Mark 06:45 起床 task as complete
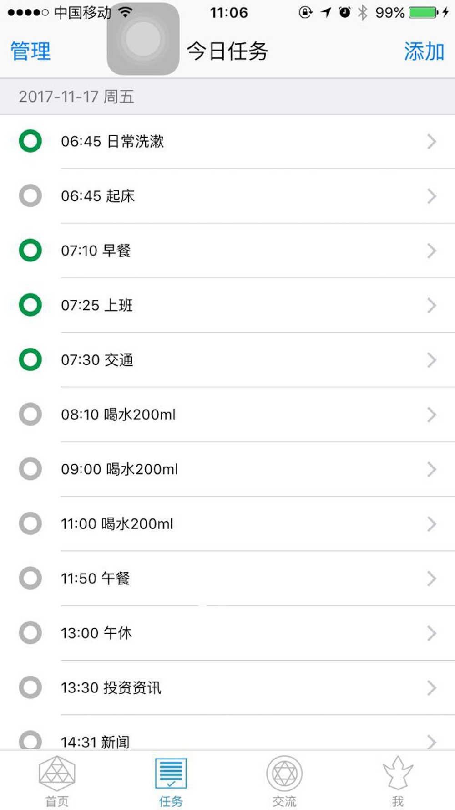The image size is (455, 810). 30,196
